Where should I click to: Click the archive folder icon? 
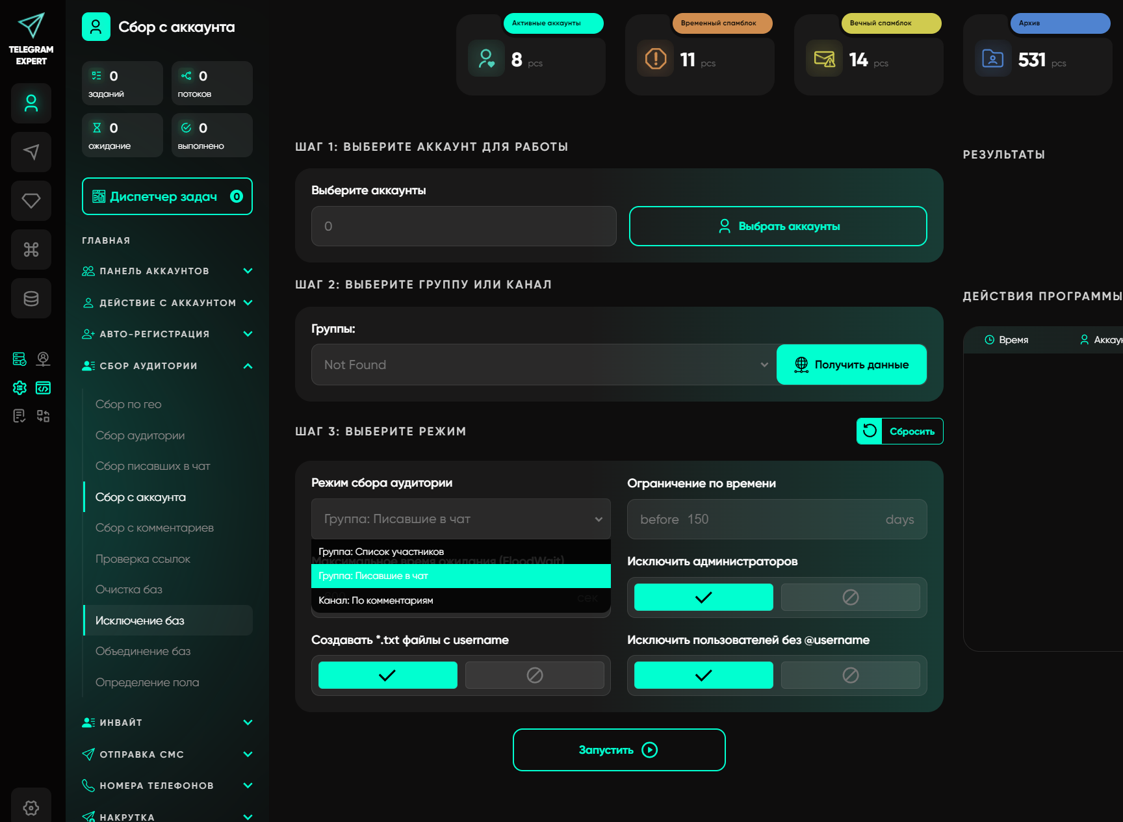pos(993,58)
